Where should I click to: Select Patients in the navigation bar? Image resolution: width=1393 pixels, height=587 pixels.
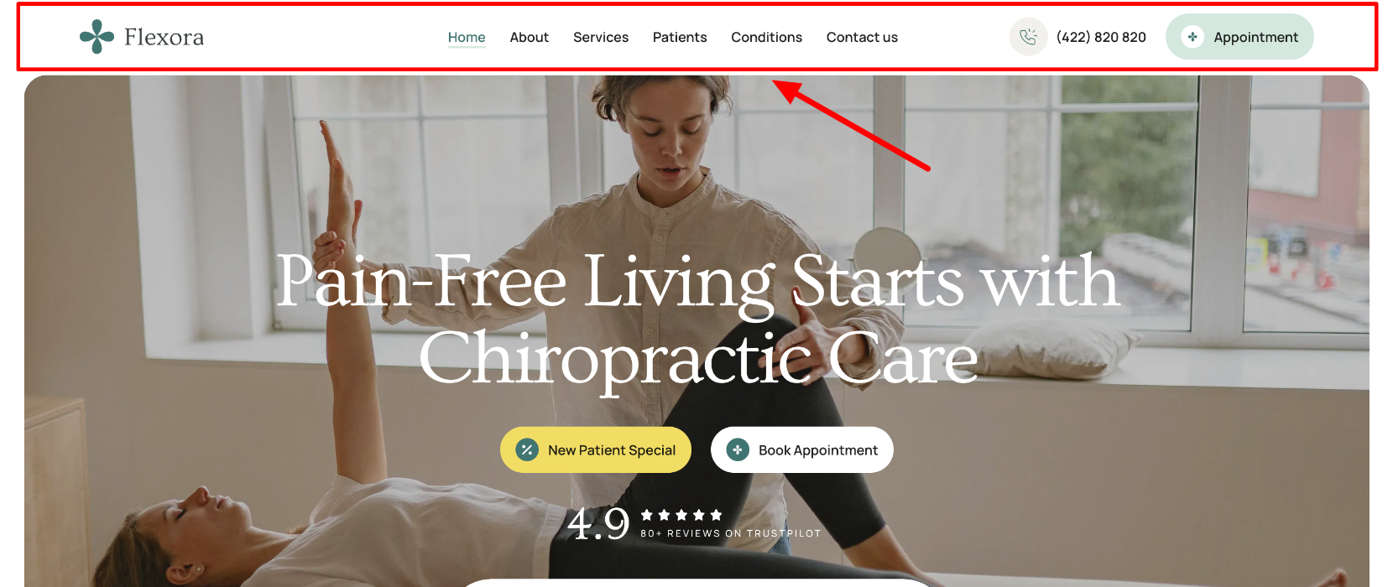point(680,37)
